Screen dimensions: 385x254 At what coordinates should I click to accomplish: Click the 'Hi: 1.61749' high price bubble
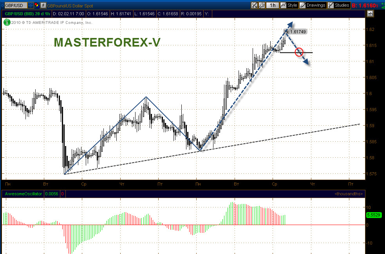tap(295, 32)
